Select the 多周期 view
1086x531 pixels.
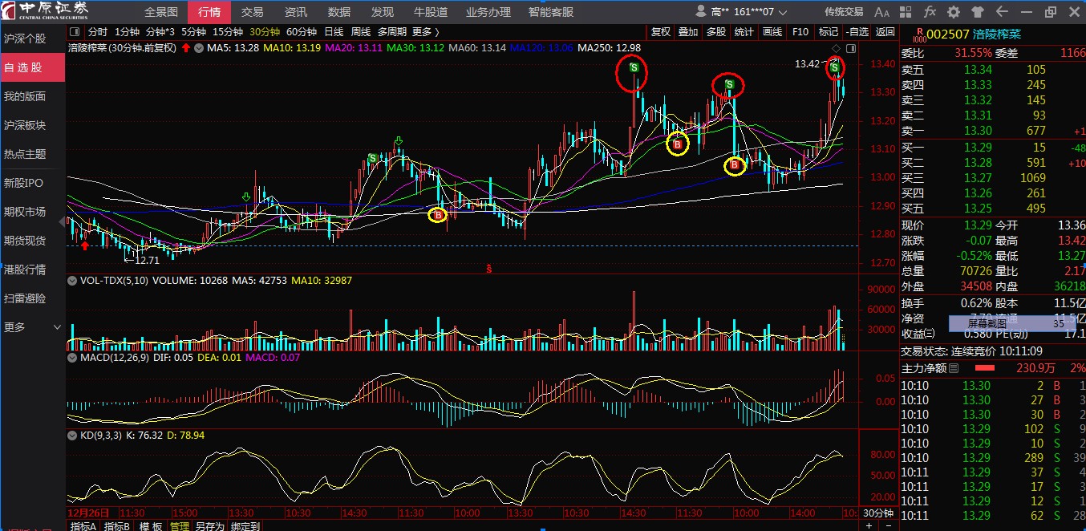[392, 32]
